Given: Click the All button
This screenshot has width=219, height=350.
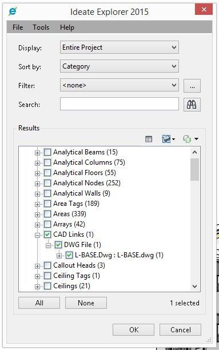Looking at the screenshot, I should coord(39,303).
